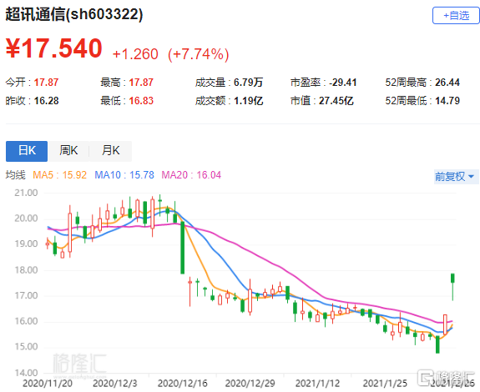Click the current price ¥17.540
480x392 pixels.
54,48
